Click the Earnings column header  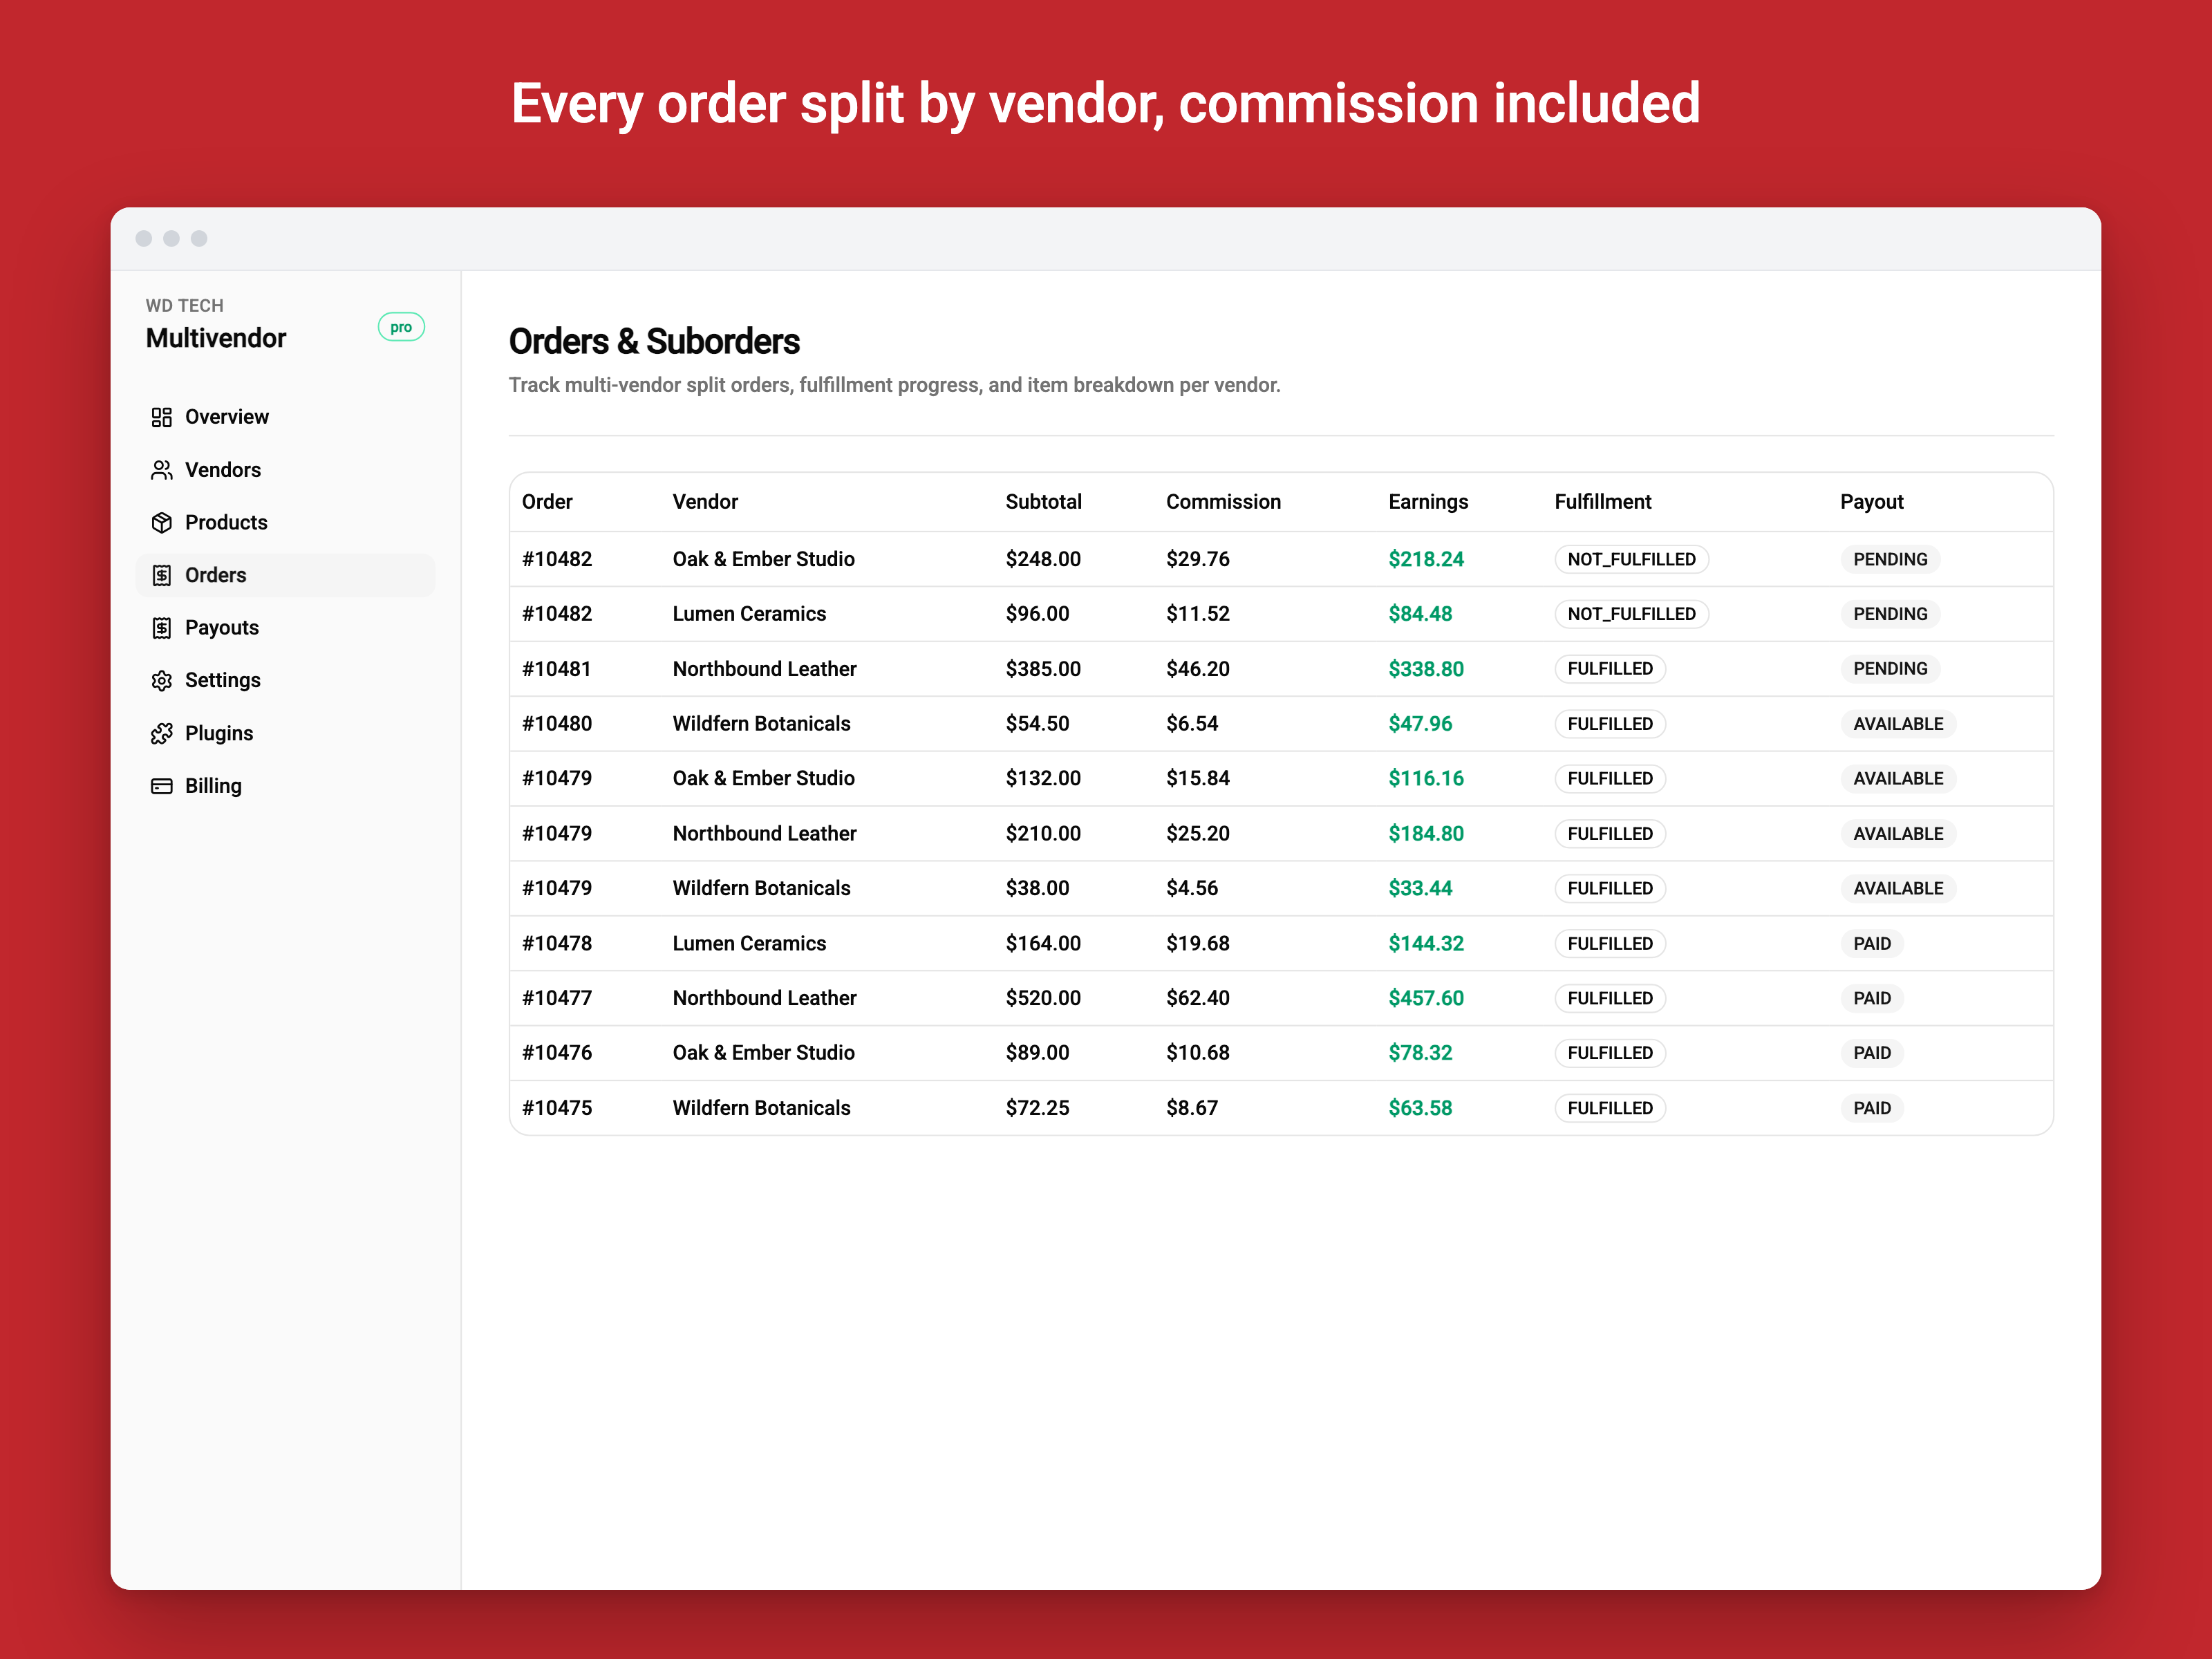[x=1428, y=502]
